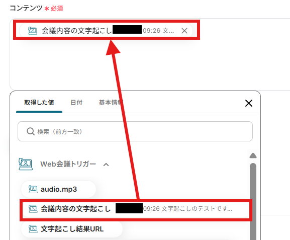290x240 pixels.
Task: Close the 取得した値 picker panel
Action: tap(249, 103)
